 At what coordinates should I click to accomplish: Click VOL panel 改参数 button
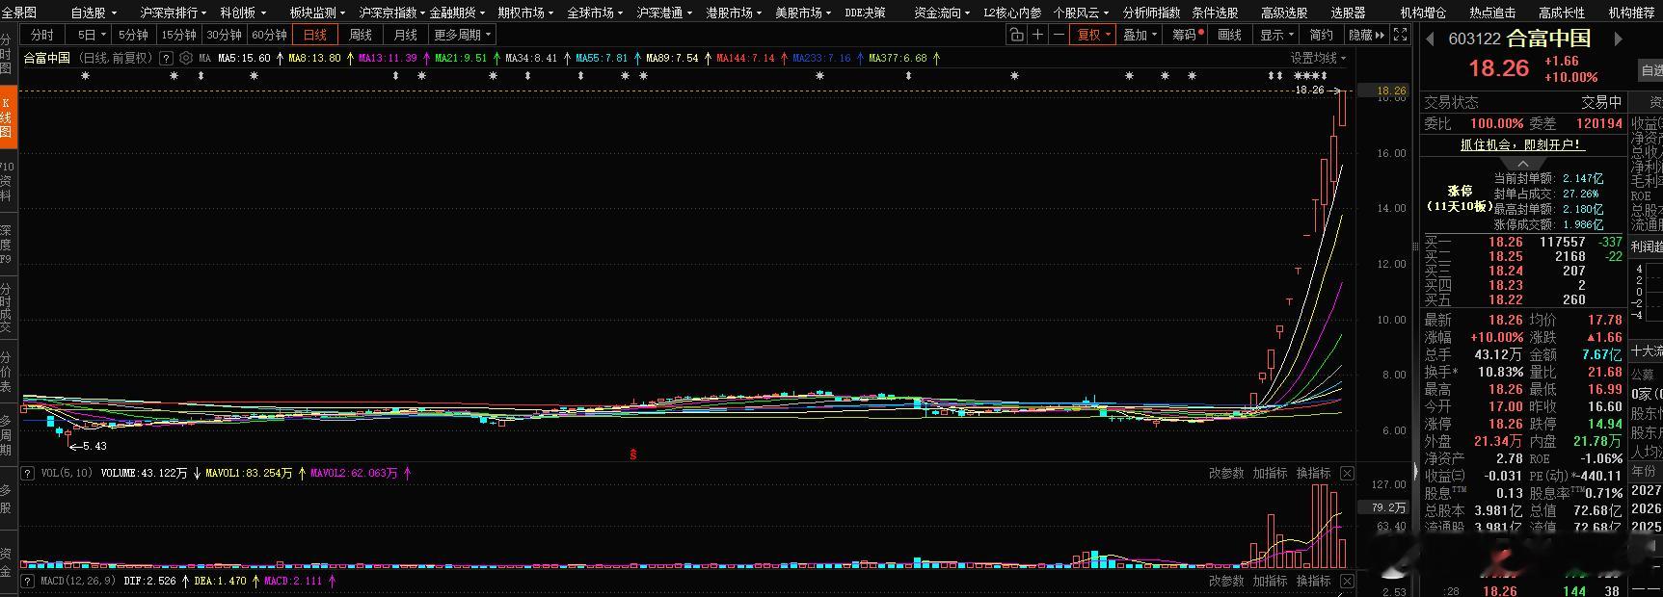[x=1226, y=473]
